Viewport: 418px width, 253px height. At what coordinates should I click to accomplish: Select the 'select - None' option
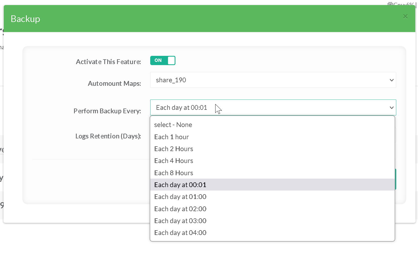(x=173, y=125)
